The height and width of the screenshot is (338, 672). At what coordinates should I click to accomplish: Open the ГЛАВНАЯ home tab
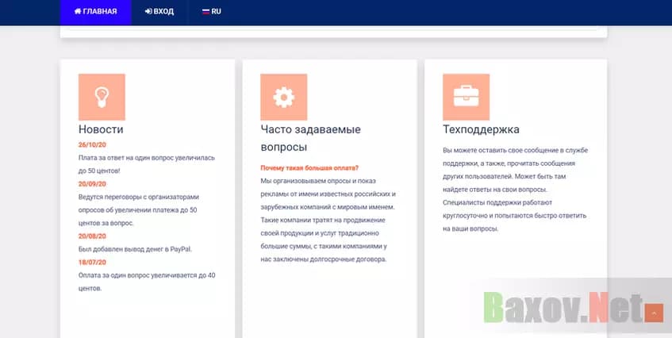click(x=95, y=12)
